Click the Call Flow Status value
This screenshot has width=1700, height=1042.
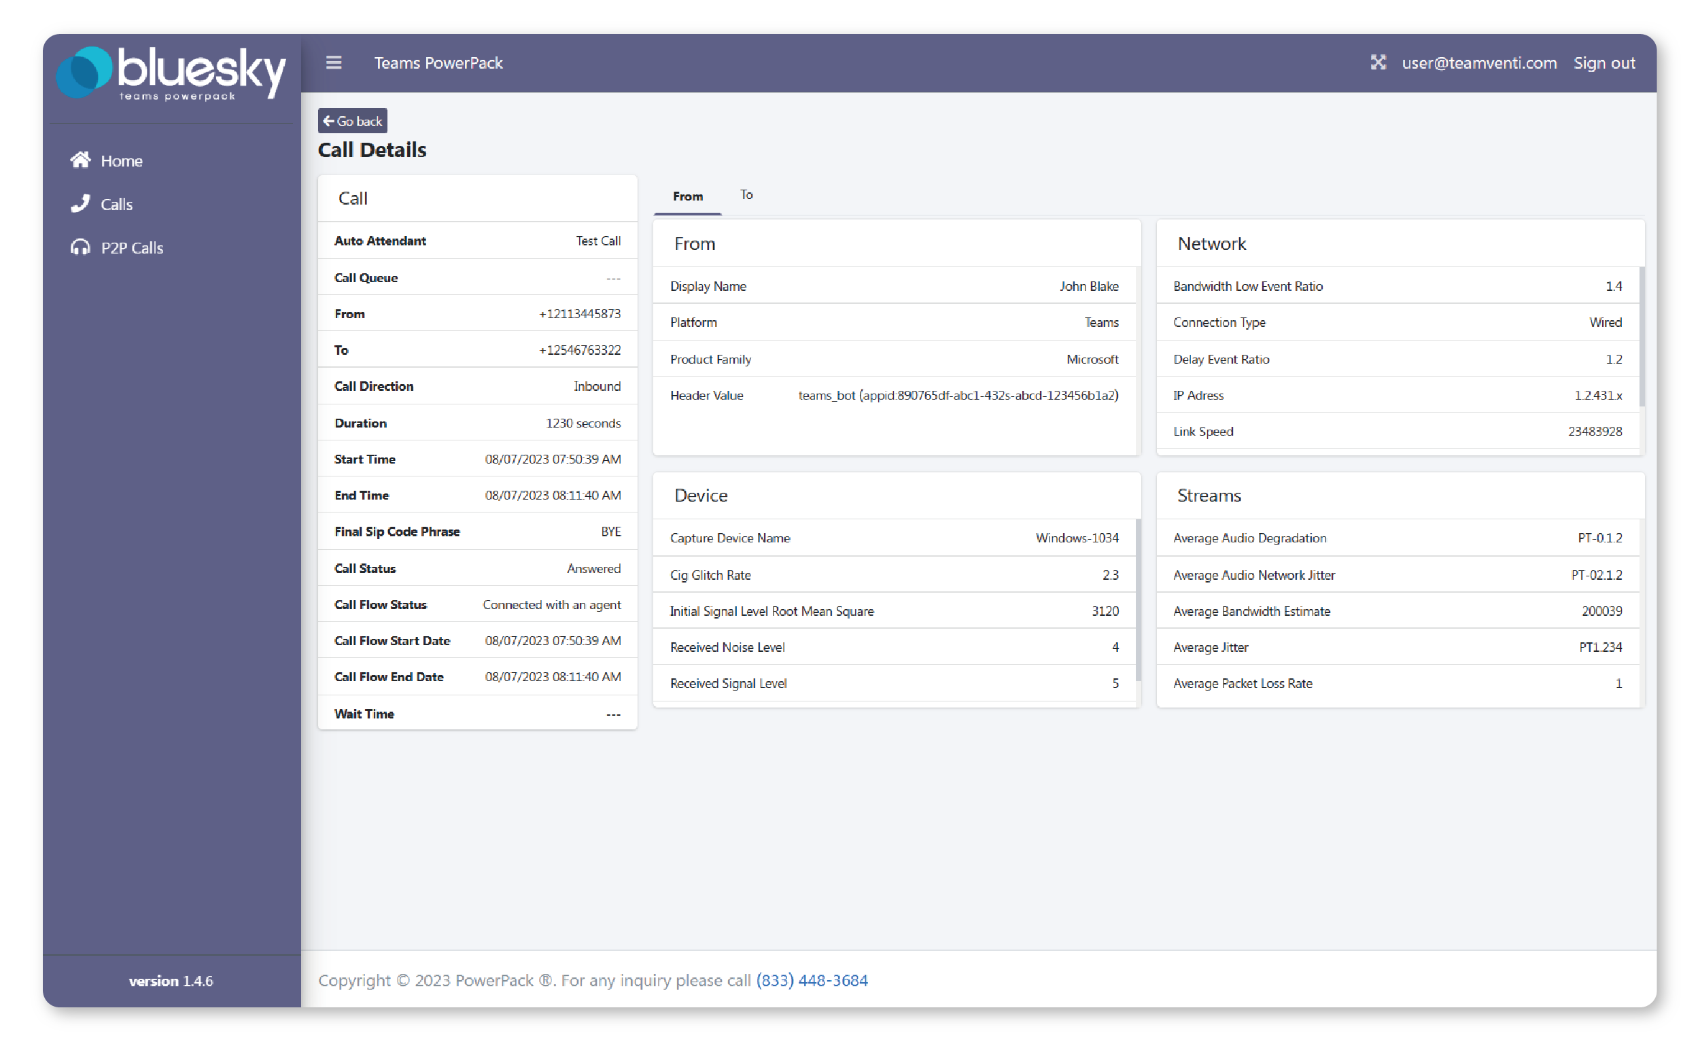click(551, 604)
